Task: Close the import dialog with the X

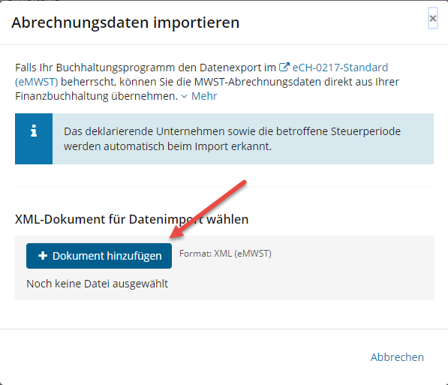Action: click(432, 18)
